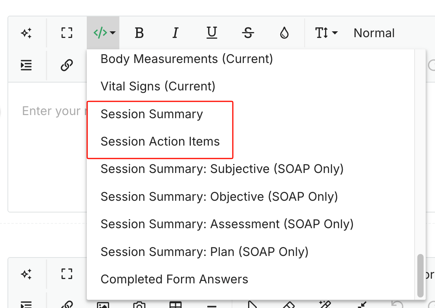Viewport: 435px width, 308px height.
Task: Insert Session Summary: Plan (SOAP Only)
Action: coord(205,252)
